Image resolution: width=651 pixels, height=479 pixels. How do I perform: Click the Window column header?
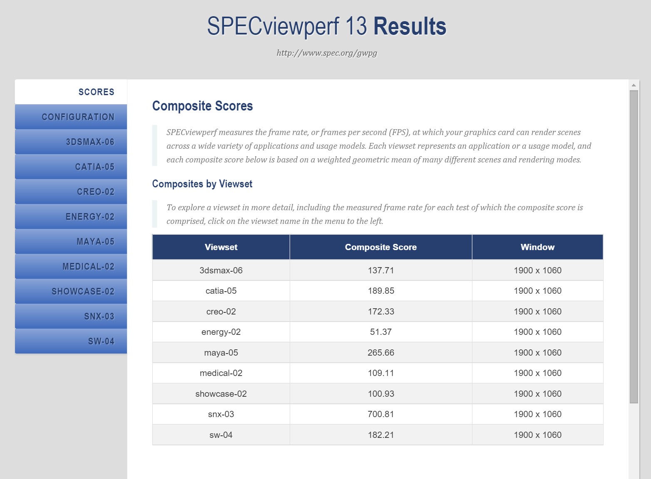(x=537, y=247)
